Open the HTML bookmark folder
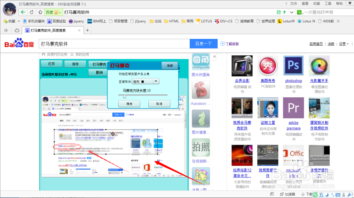 click(172, 21)
